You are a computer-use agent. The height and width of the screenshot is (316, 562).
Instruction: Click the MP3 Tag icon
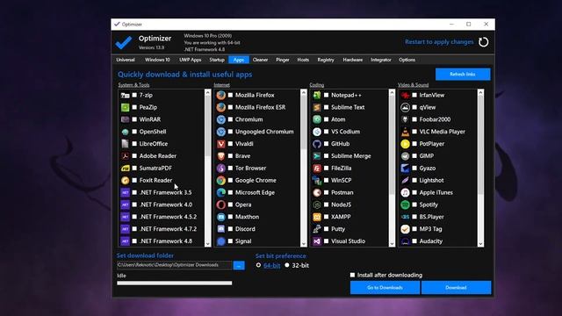tap(405, 229)
